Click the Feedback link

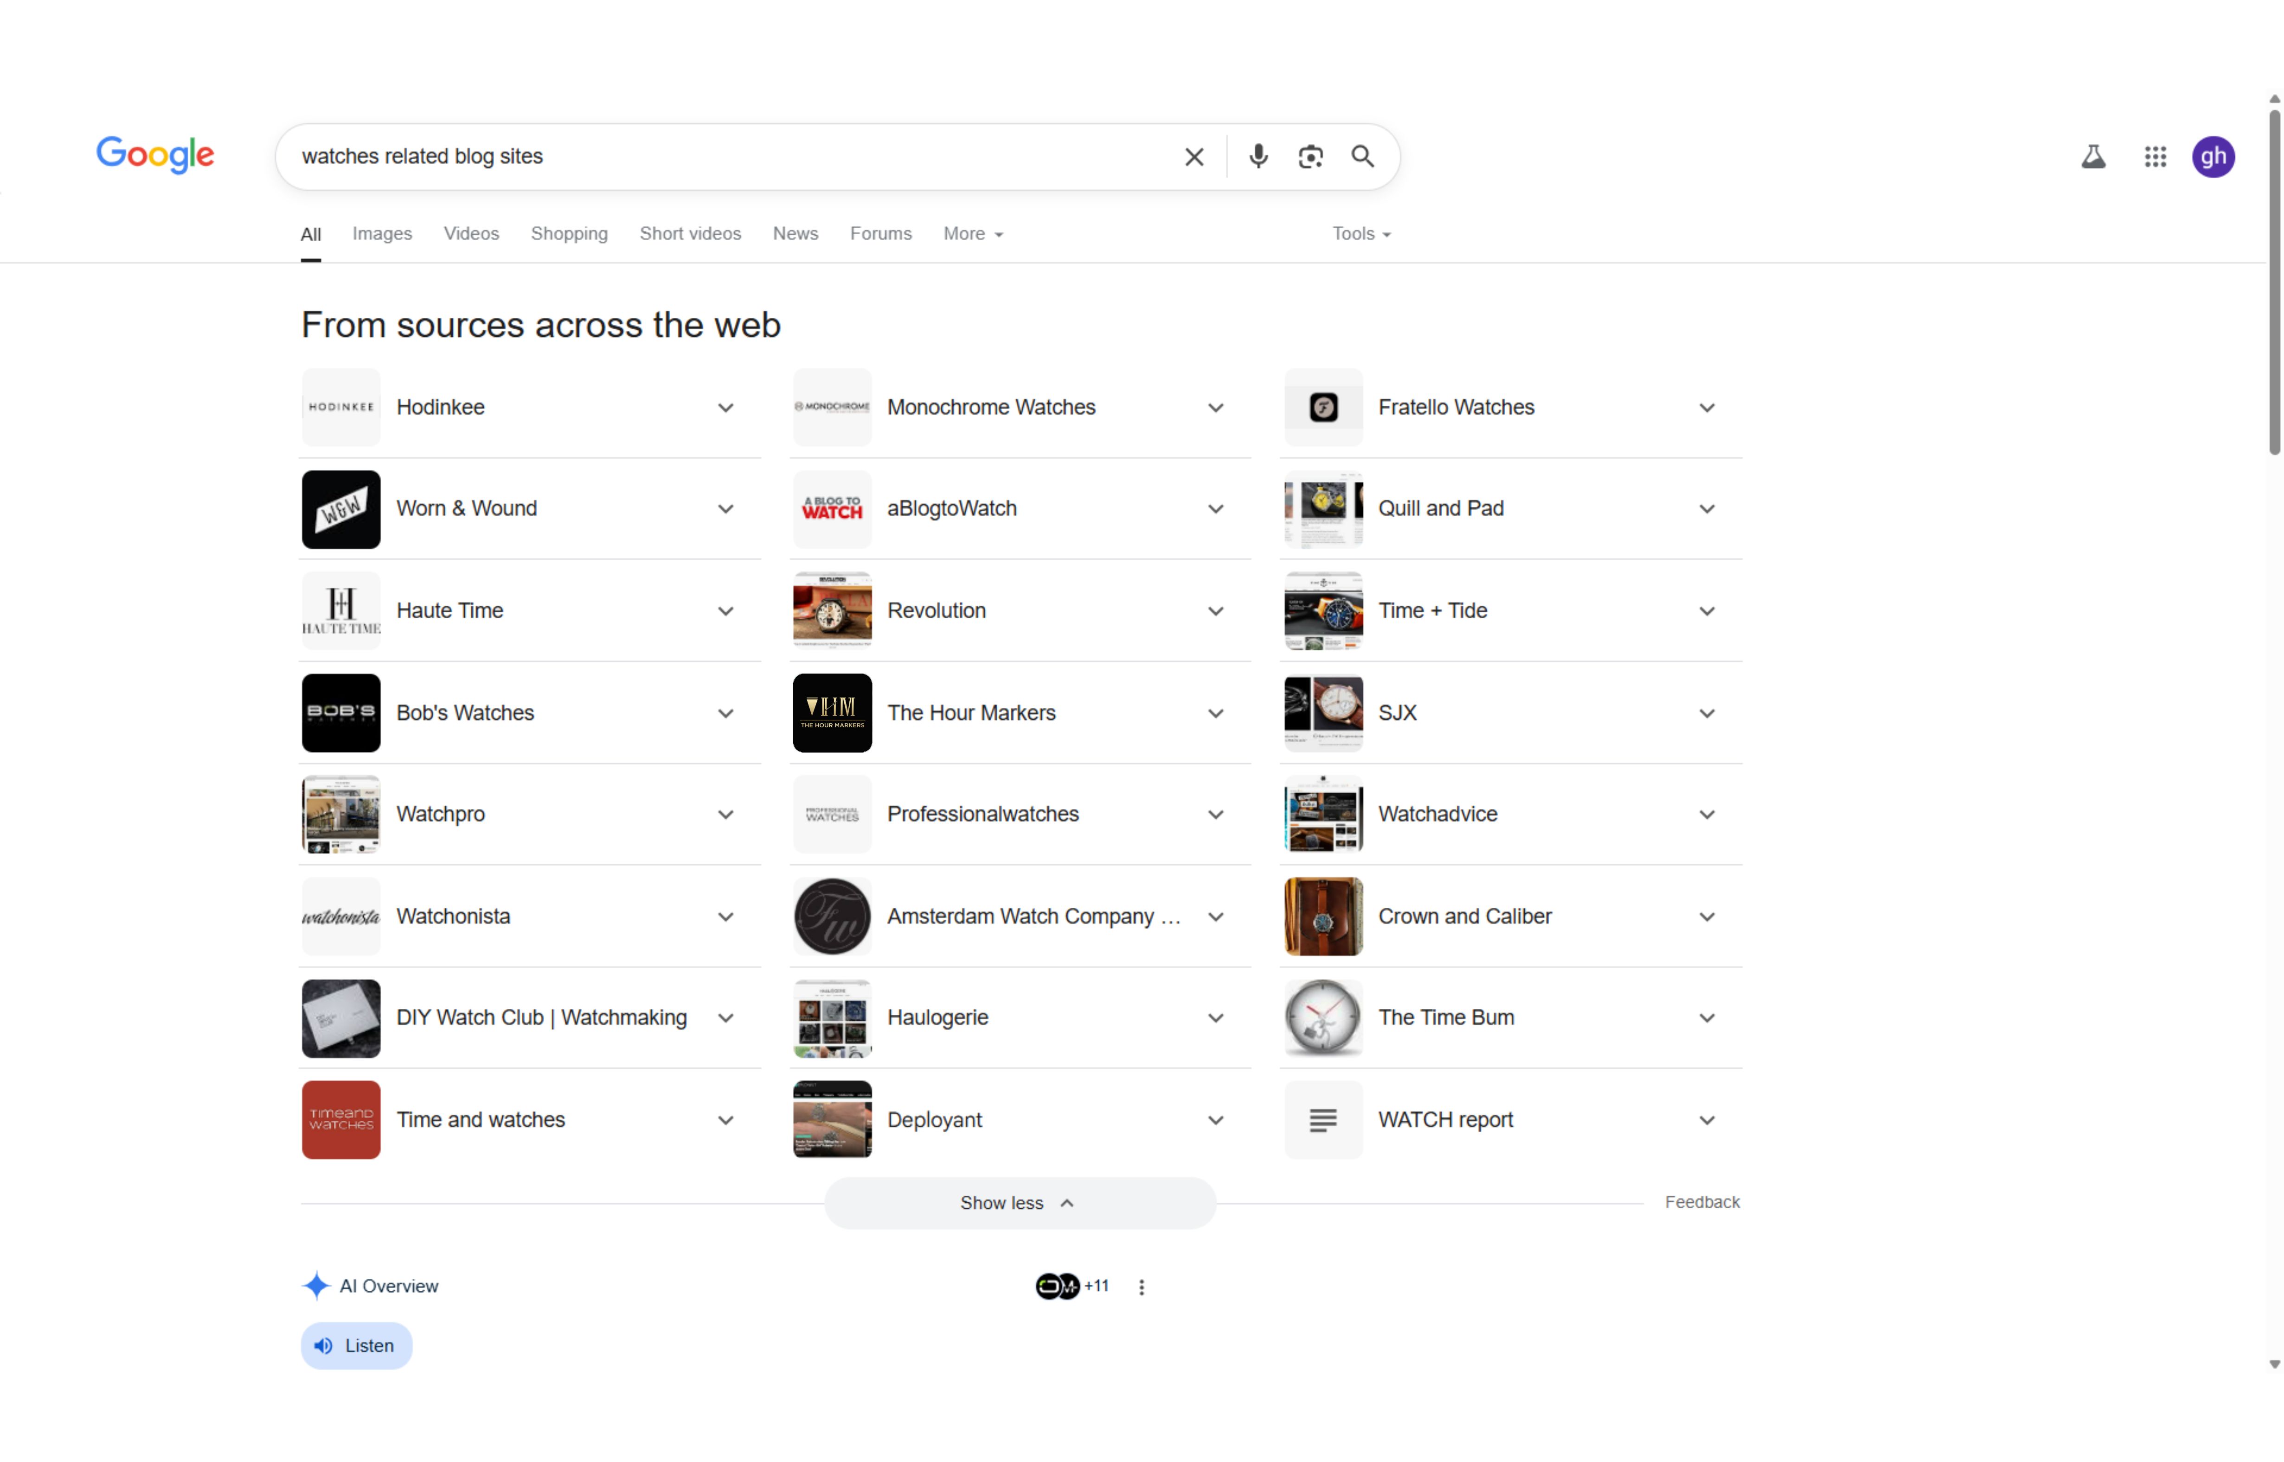(x=1701, y=1201)
